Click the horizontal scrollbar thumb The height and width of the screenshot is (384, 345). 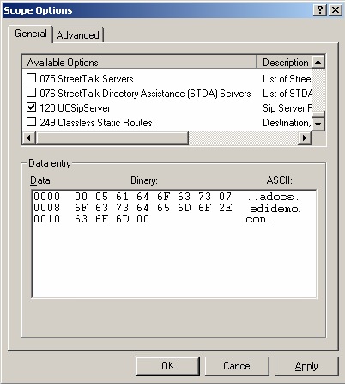point(112,138)
